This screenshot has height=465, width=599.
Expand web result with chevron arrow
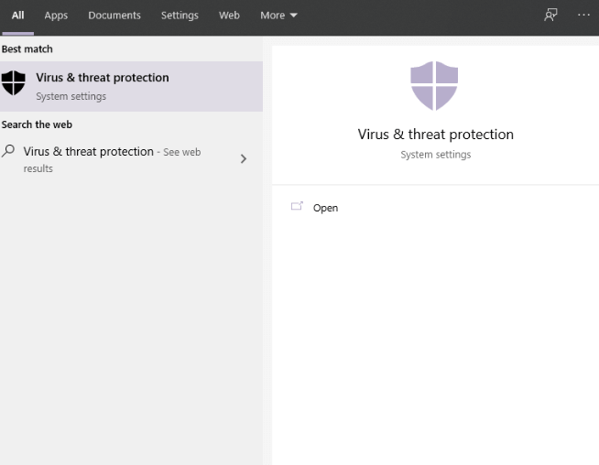click(x=244, y=159)
